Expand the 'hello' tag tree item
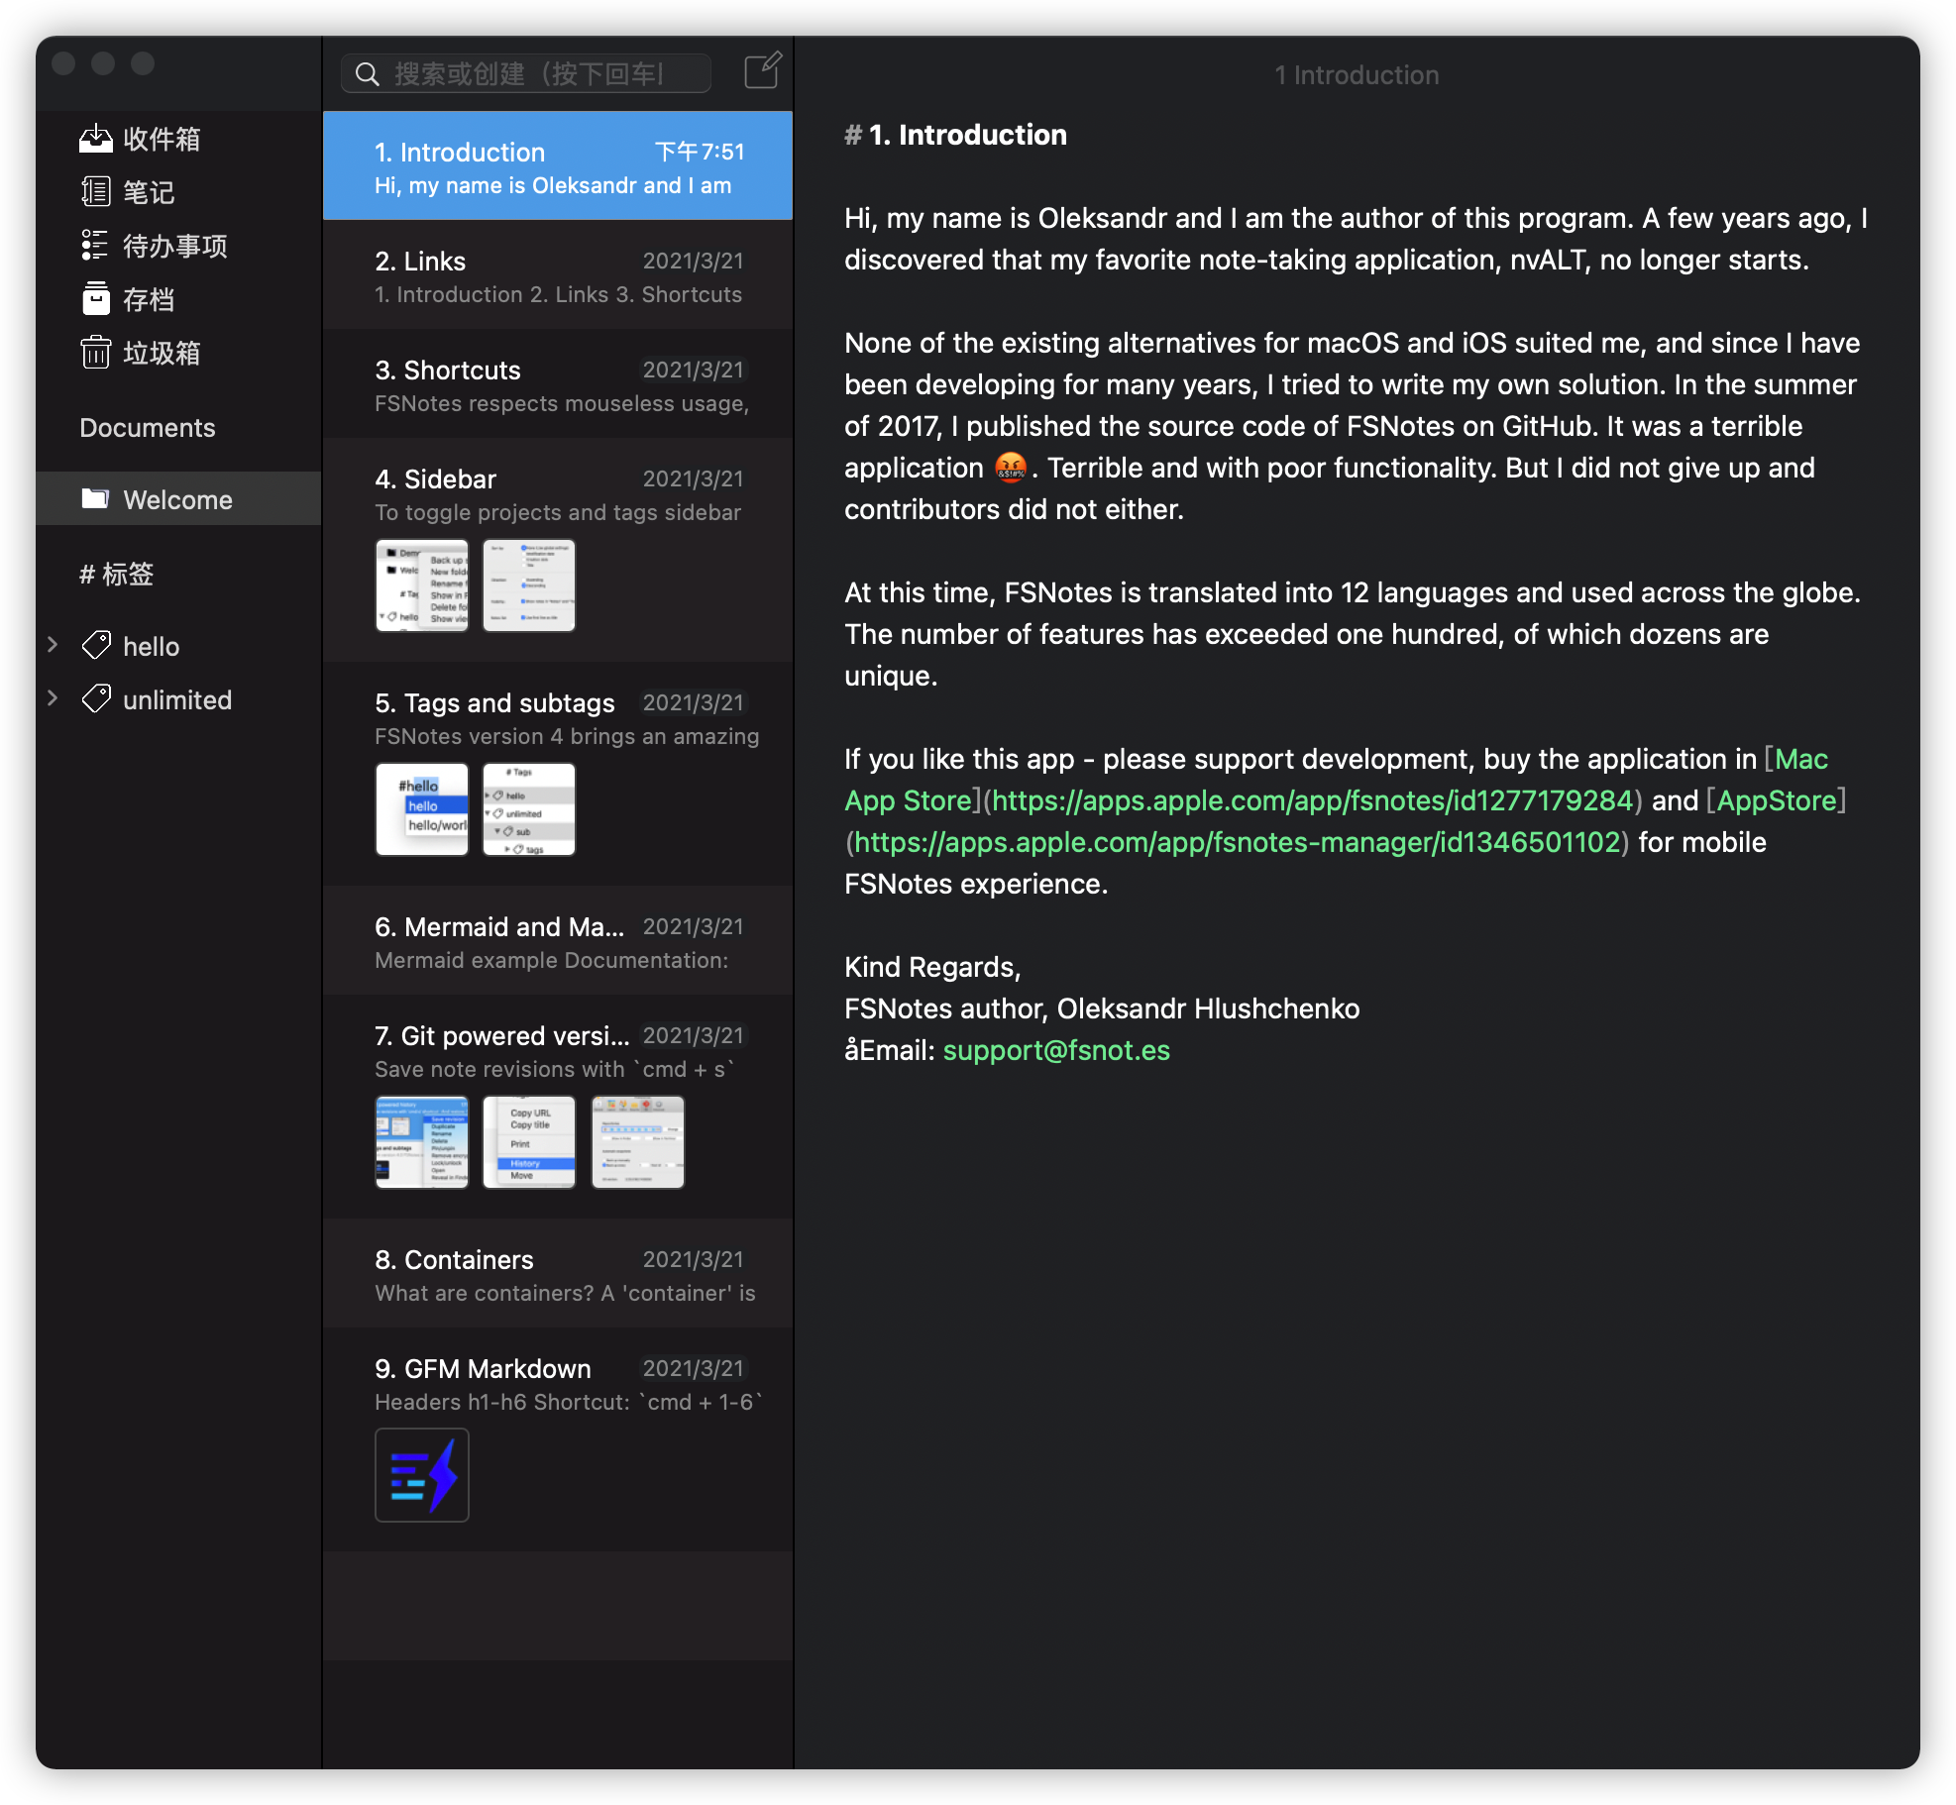 coord(52,644)
